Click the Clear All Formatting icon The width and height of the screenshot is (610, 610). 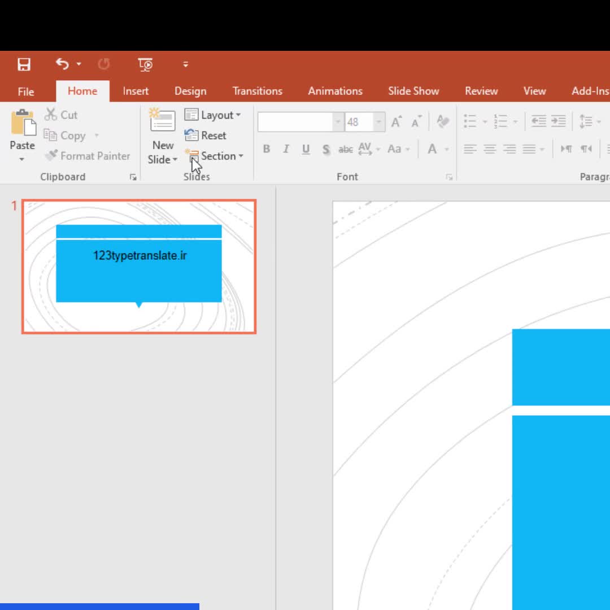click(443, 121)
